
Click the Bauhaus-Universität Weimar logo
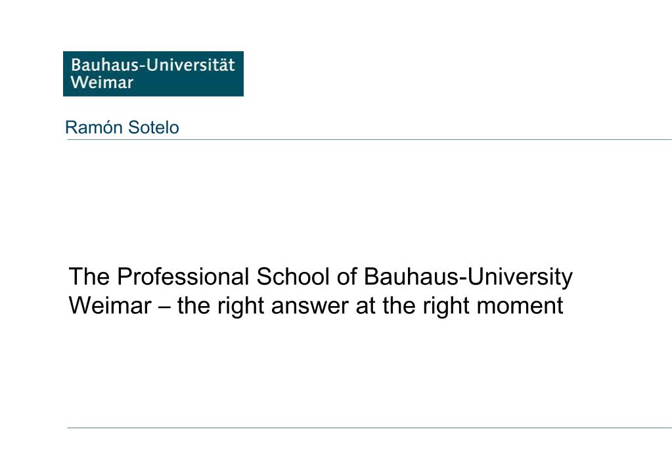pos(153,74)
